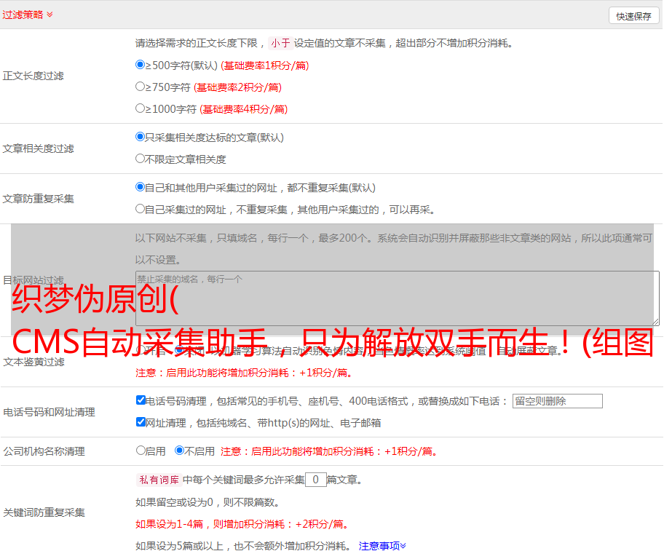Click the 快速保存 button
This screenshot has height=559, width=664.
[x=633, y=16]
